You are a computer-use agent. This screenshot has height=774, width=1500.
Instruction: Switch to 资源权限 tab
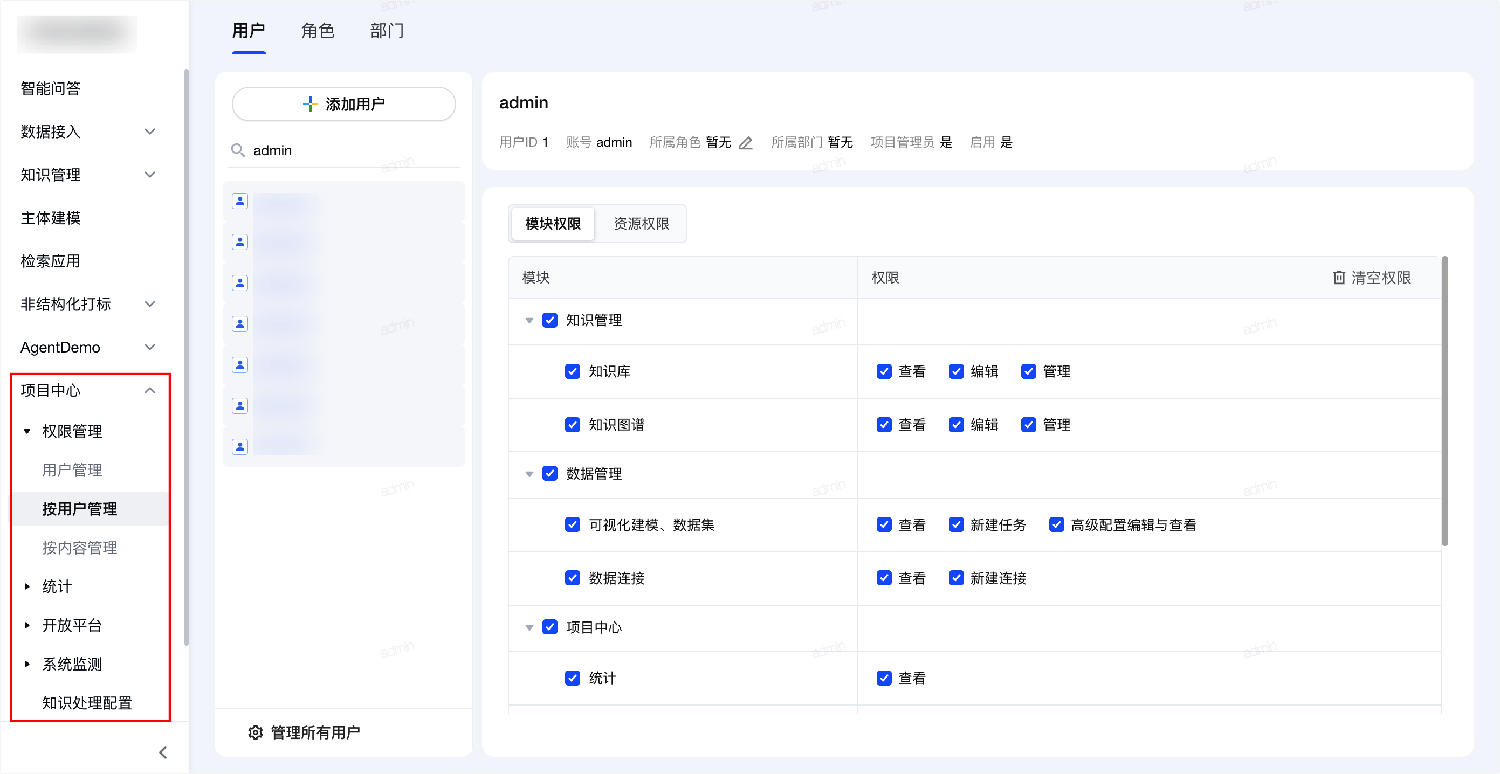(x=641, y=224)
